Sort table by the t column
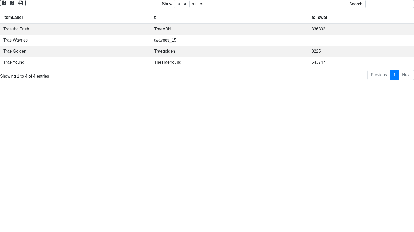This screenshot has height=232, width=414. (x=155, y=18)
